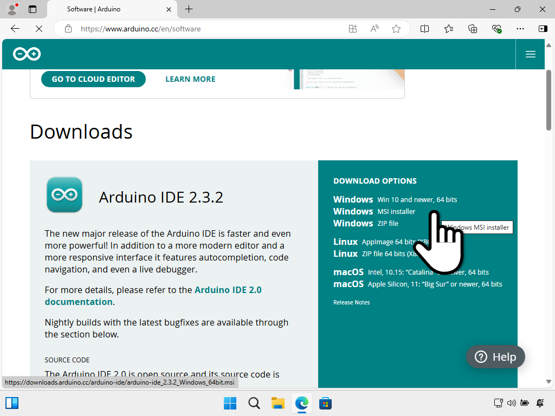Download the Windows MSI installer
555x416 pixels.
pyautogui.click(x=374, y=212)
